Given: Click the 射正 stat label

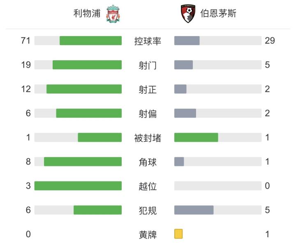Looking at the screenshot, I should point(148,89).
